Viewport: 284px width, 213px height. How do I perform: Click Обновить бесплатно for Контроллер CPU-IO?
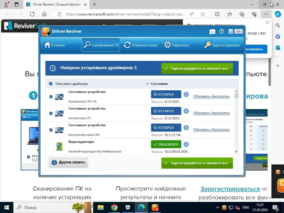[x=211, y=96]
